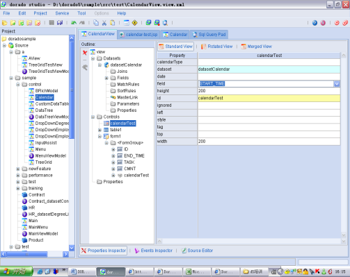This screenshot has height=277, width=350.
Task: Select MasterLink in the Outline tree
Action: [127, 97]
